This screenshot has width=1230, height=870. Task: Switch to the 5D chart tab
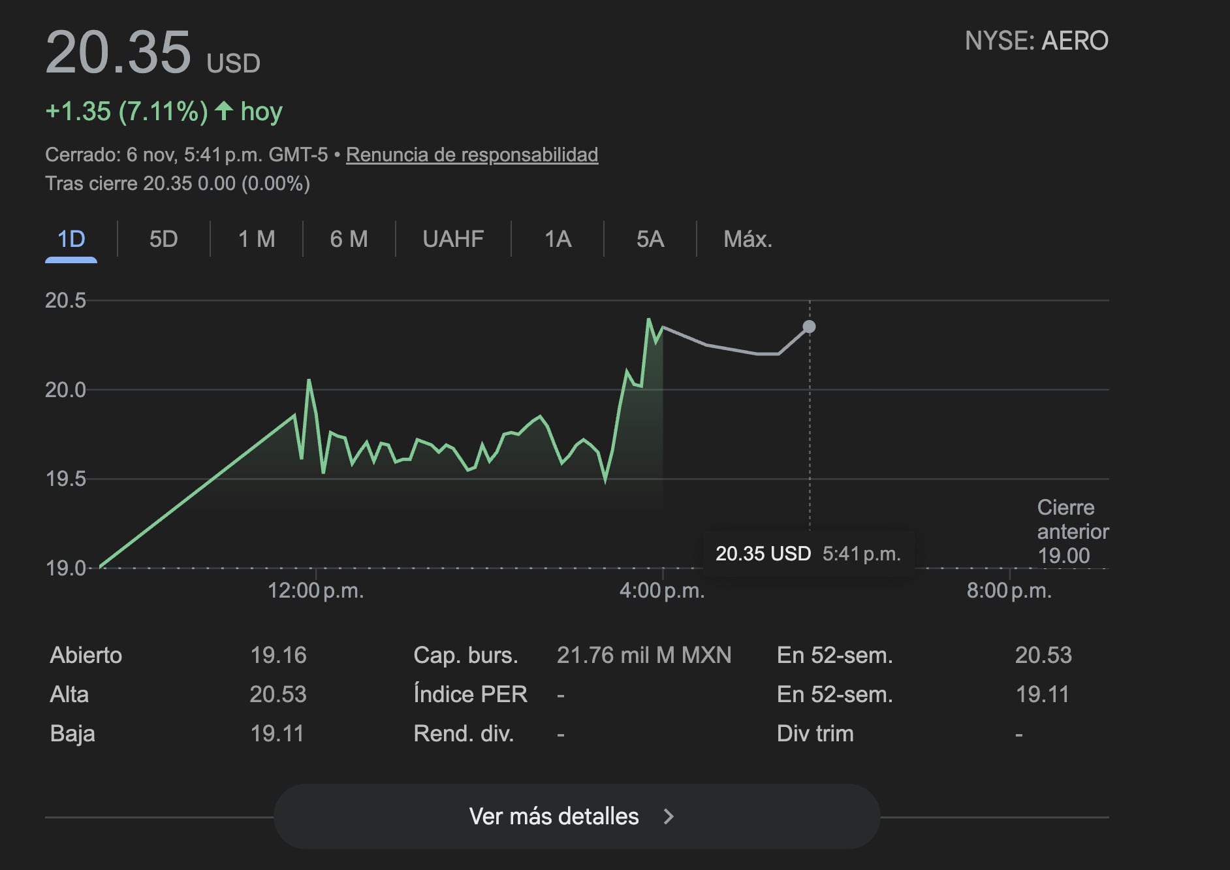click(163, 239)
